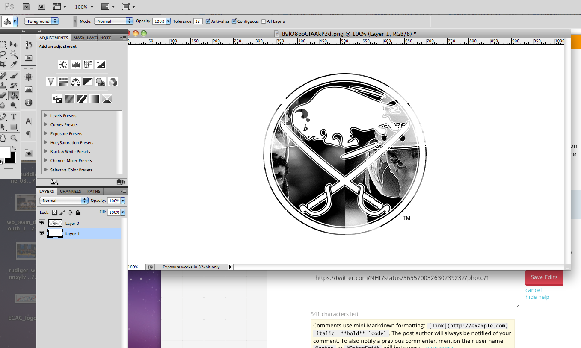Add a Gradient Map adjustment
581x348 pixels.
tap(95, 99)
